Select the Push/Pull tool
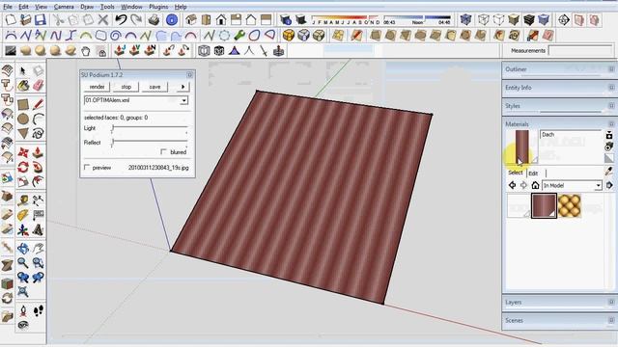 [x=39, y=152]
